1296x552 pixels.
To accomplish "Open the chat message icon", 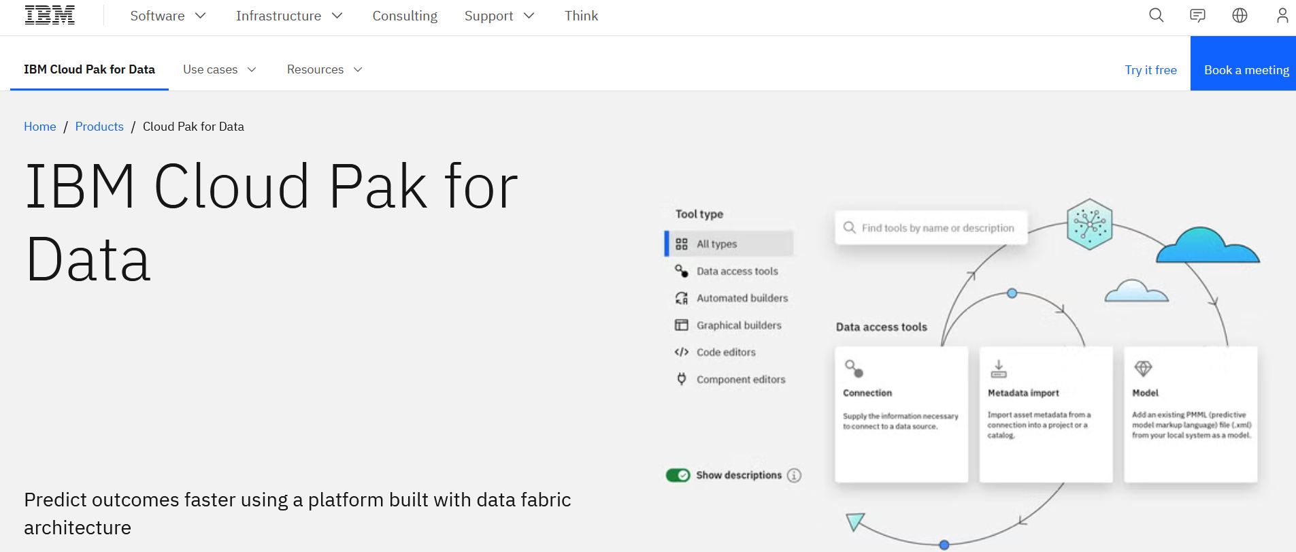I will 1197,15.
